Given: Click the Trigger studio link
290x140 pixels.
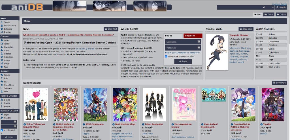Looking at the screenshot, I should (x=85, y=134).
